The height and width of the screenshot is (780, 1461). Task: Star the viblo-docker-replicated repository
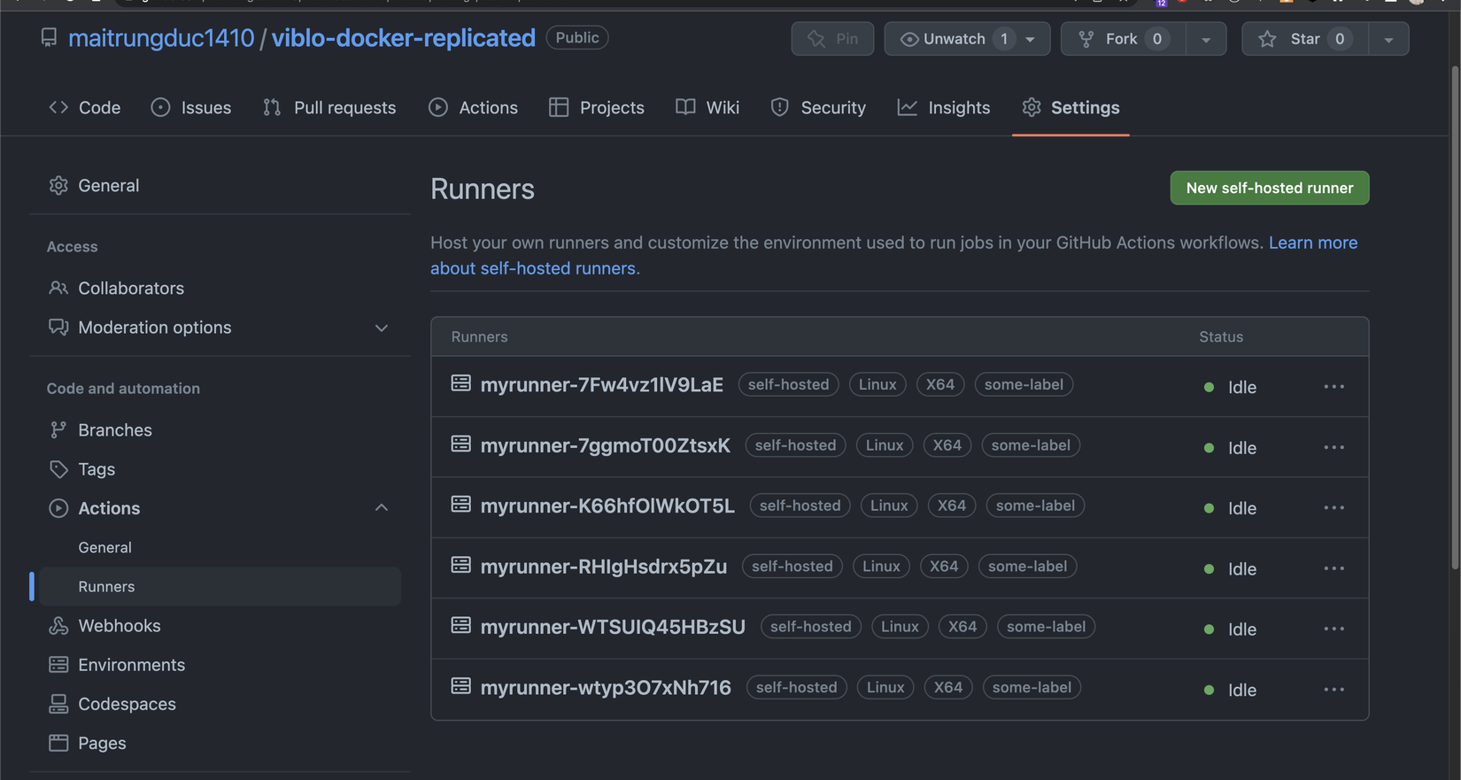pyautogui.click(x=1304, y=39)
